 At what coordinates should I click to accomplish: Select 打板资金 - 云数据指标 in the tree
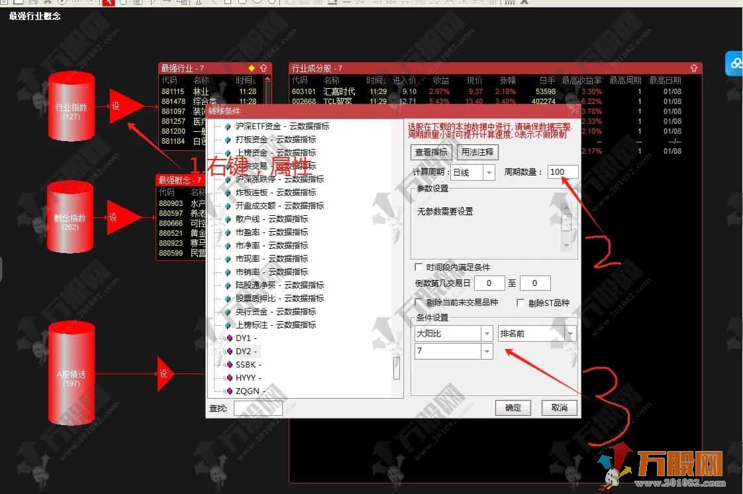[x=275, y=140]
